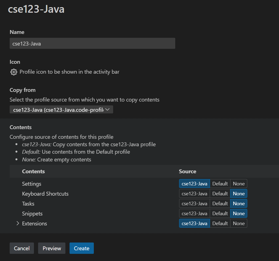Set Extensions source to None

(x=238, y=223)
